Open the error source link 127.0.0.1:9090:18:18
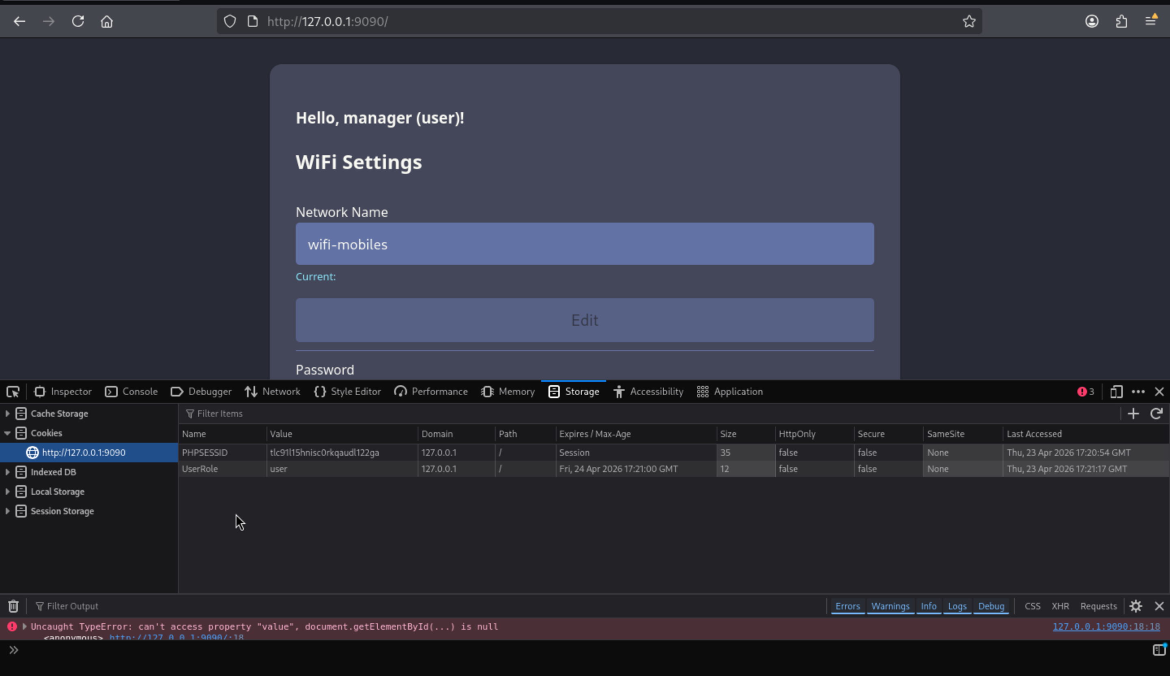 click(x=1106, y=626)
